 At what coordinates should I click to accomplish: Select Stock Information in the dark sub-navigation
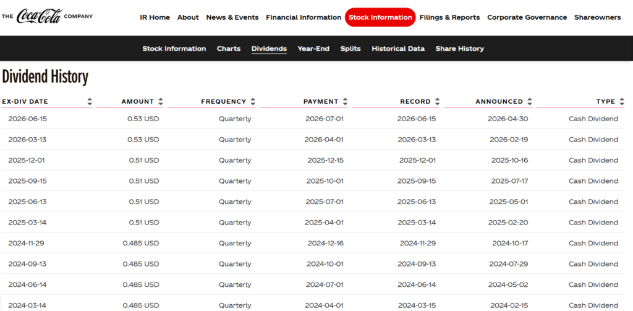(x=174, y=48)
